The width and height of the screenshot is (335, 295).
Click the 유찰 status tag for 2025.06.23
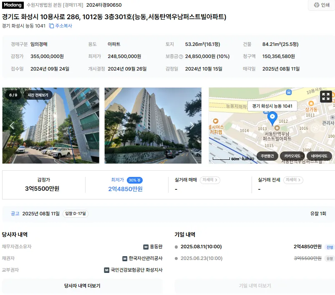click(x=330, y=259)
